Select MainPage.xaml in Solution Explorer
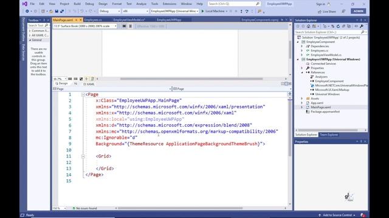 coord(320,107)
